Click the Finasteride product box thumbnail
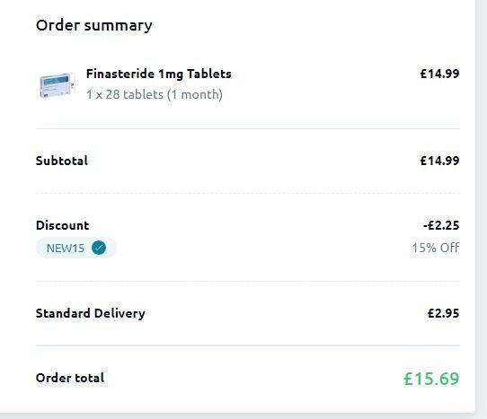 [x=57, y=85]
